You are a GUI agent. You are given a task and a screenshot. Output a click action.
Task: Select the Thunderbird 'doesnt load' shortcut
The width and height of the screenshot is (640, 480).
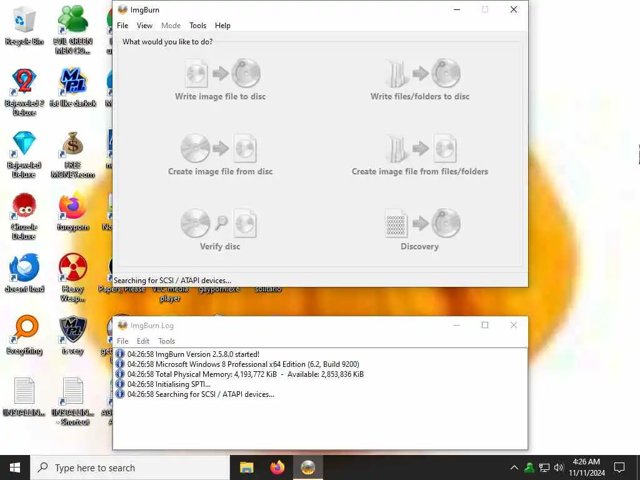[x=24, y=272]
